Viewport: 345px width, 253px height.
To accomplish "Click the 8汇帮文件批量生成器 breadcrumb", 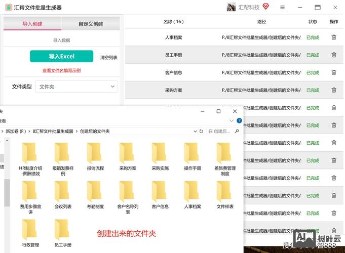I will 53,131.
